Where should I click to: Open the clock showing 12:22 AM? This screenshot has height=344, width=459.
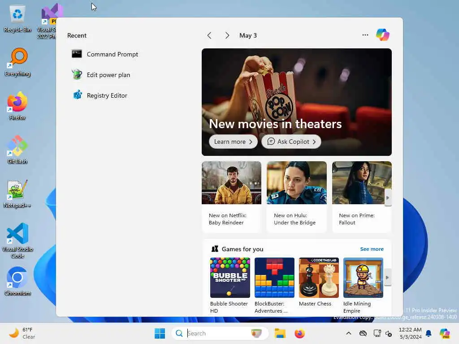410,333
